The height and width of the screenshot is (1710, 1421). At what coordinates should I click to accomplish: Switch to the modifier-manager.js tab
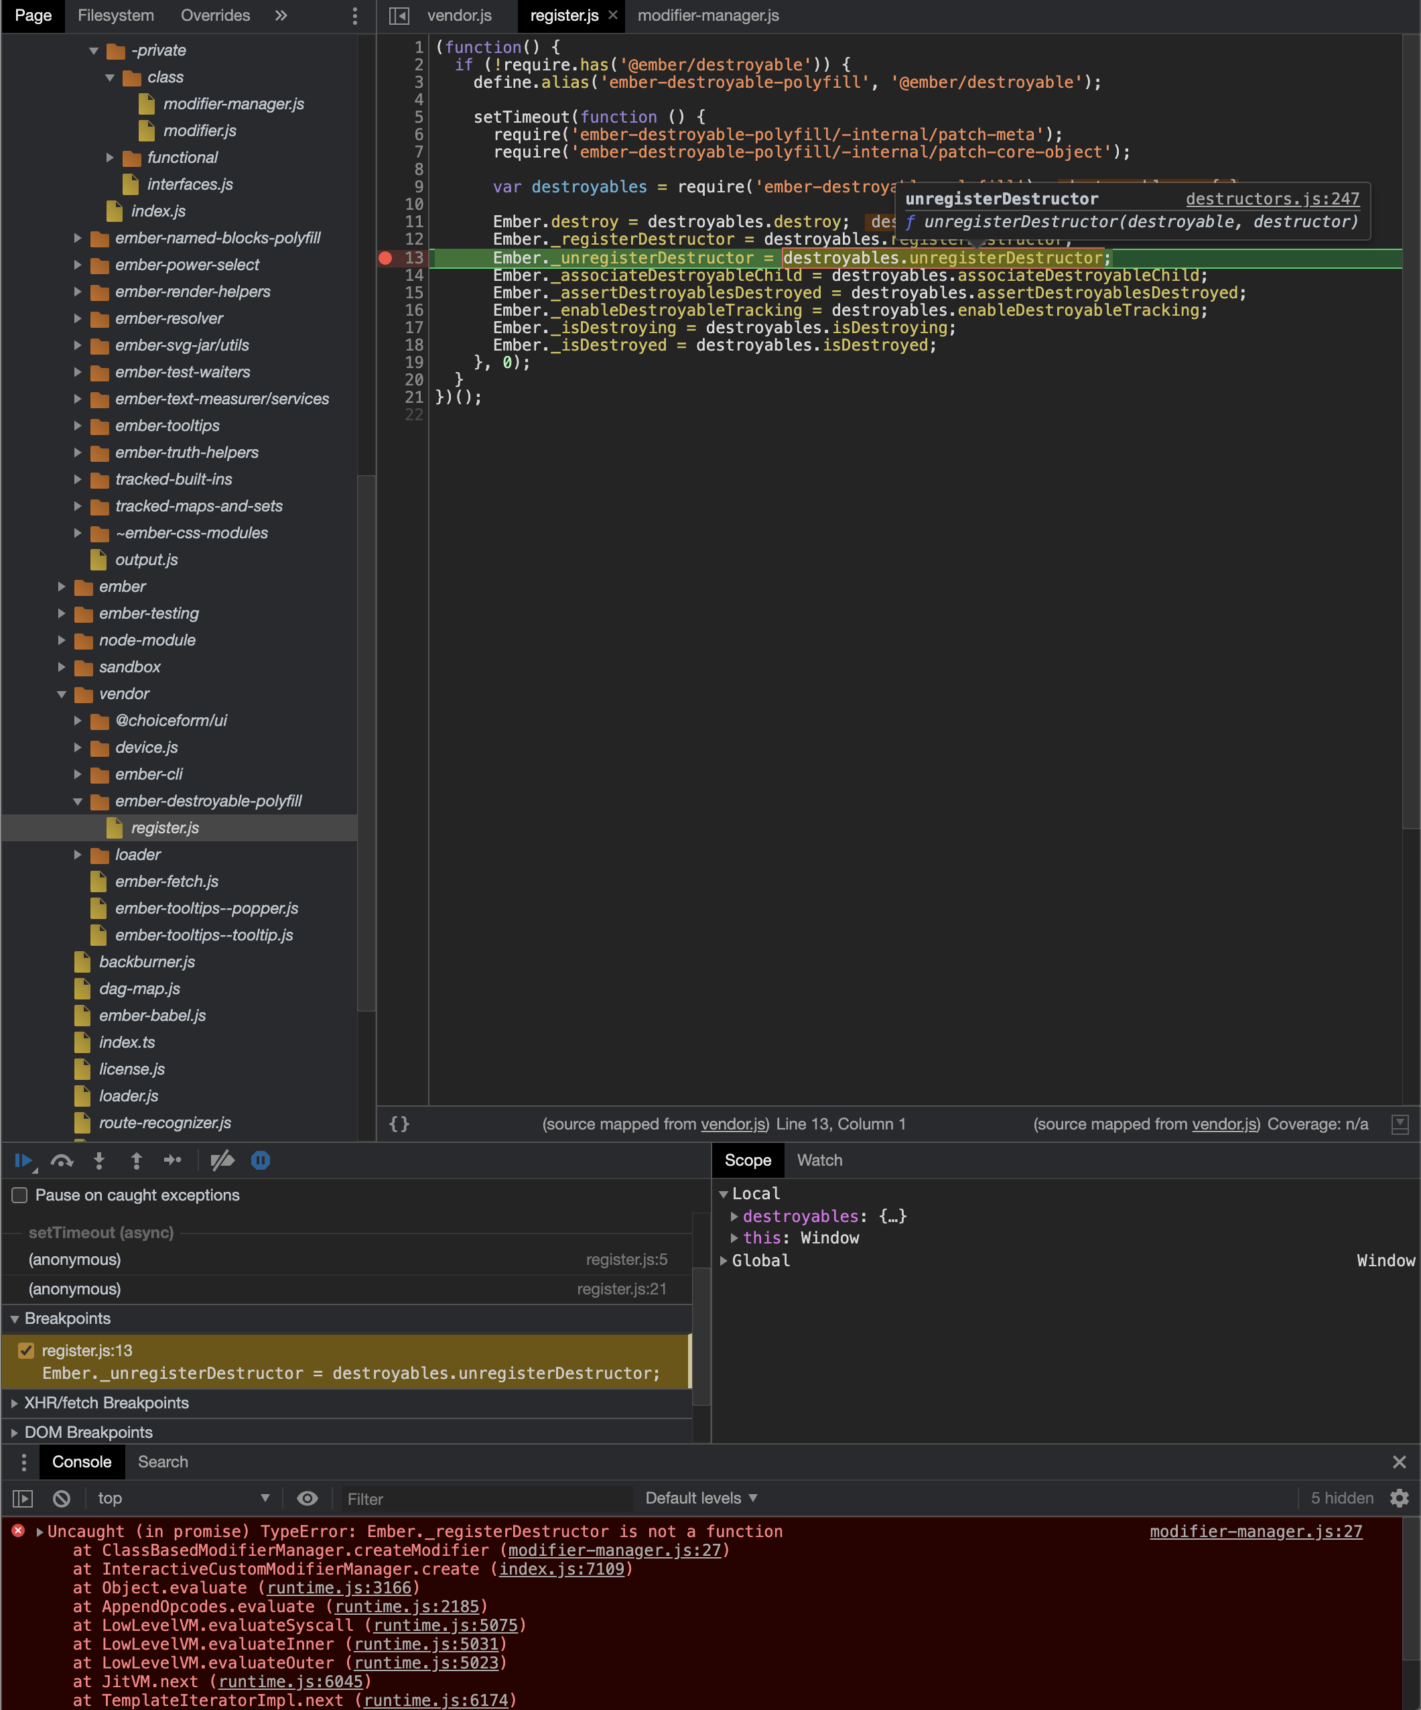coord(706,15)
